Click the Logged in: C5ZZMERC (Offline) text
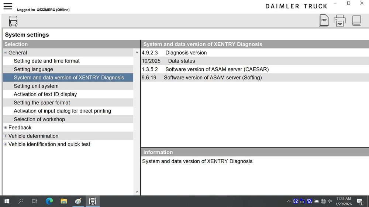 click(43, 10)
